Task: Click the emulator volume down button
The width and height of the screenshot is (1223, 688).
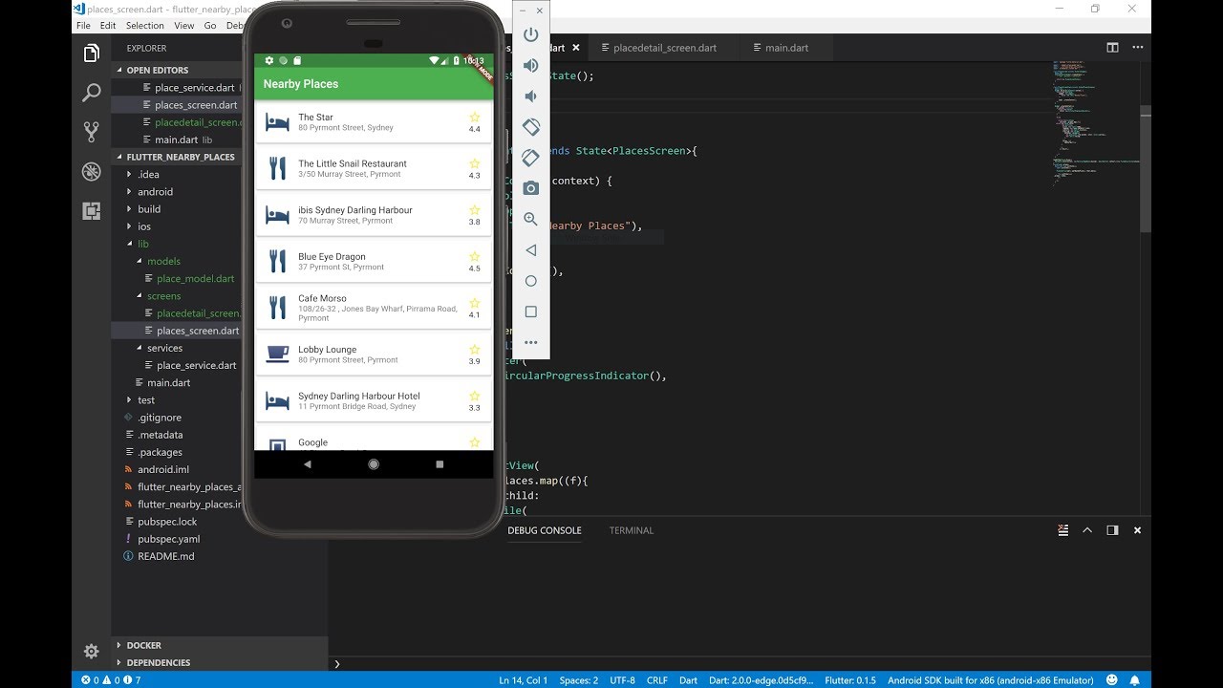Action: click(531, 97)
